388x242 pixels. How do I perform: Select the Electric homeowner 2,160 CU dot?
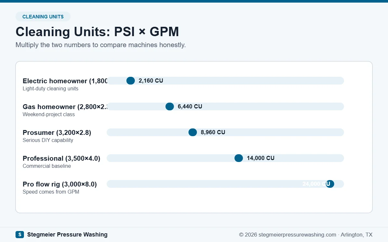(x=131, y=81)
